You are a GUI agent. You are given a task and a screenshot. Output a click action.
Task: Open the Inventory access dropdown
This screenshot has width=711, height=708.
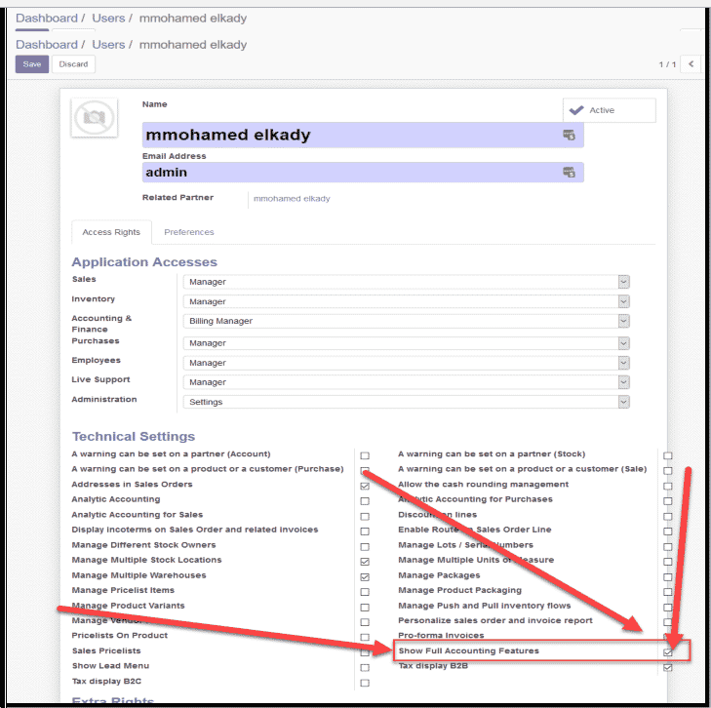click(406, 301)
